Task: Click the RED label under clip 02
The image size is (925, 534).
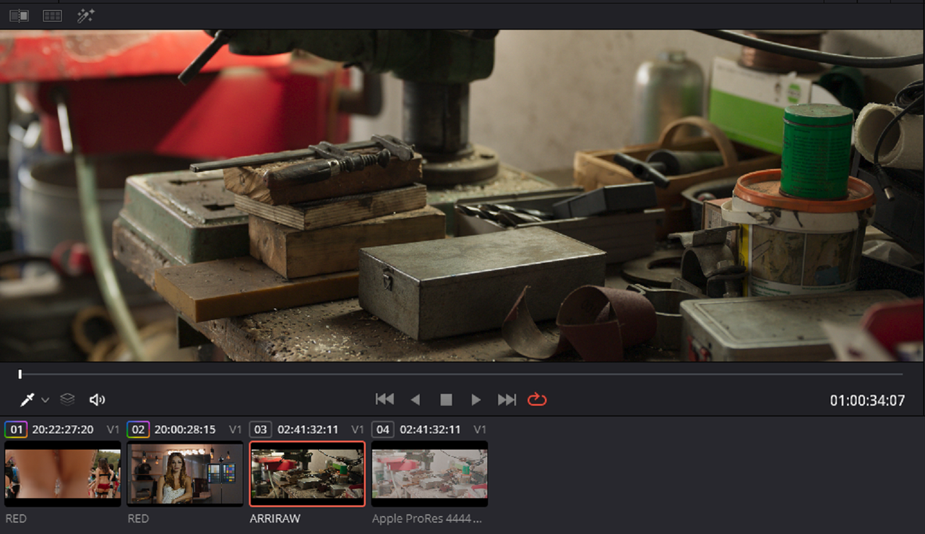Action: click(x=138, y=518)
